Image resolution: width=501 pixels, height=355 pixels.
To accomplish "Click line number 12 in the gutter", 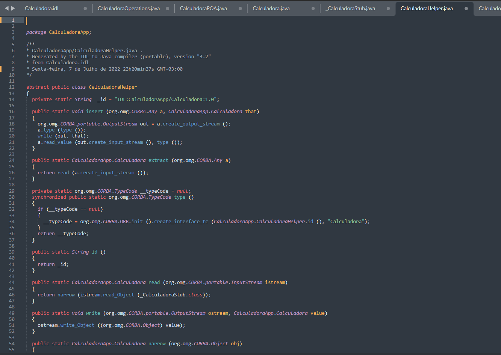I will tap(11, 87).
